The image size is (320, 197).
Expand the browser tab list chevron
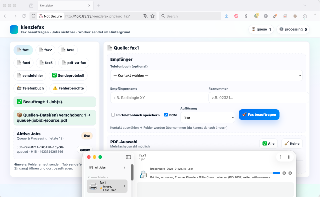click(304, 5)
